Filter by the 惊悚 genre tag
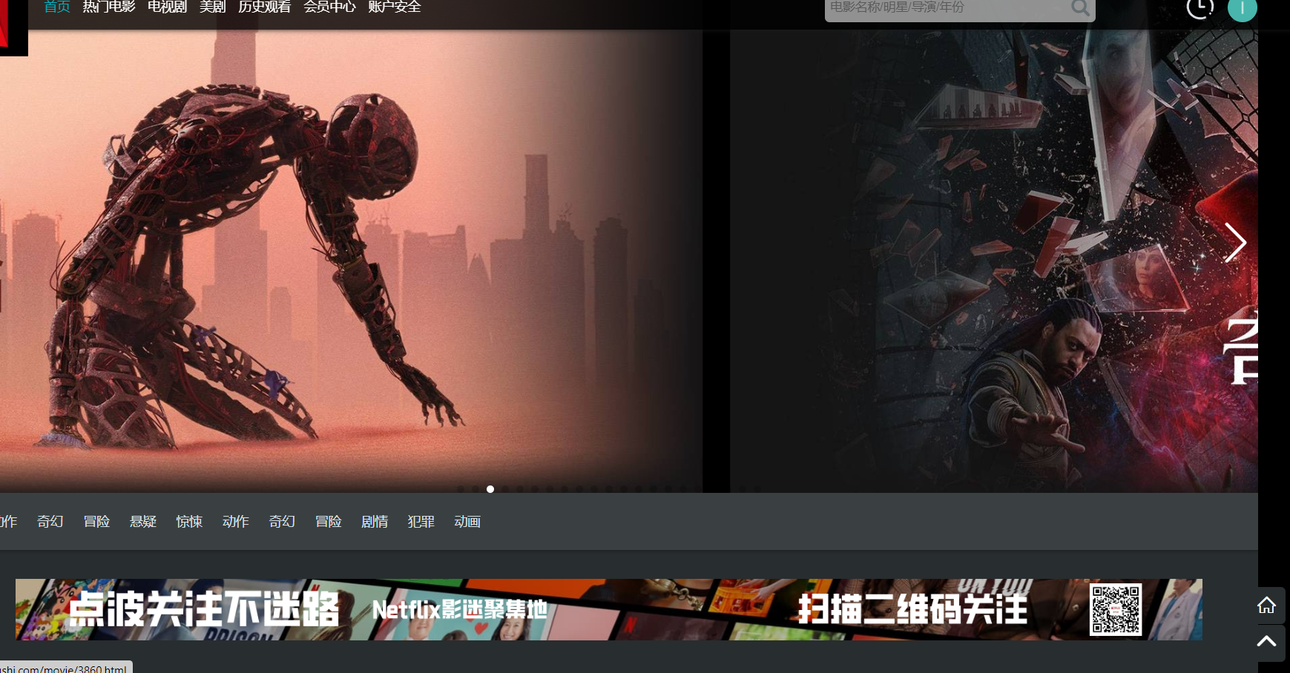Screen dimensions: 1290x673 (x=189, y=522)
